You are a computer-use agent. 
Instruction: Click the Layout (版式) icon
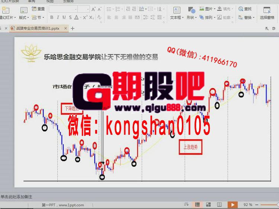tap(24, 10)
